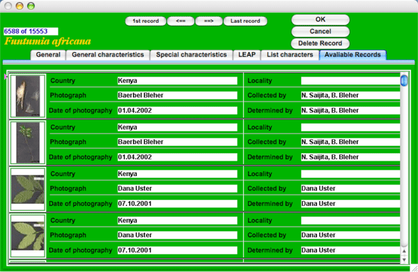Confirm with the OK button

click(320, 19)
